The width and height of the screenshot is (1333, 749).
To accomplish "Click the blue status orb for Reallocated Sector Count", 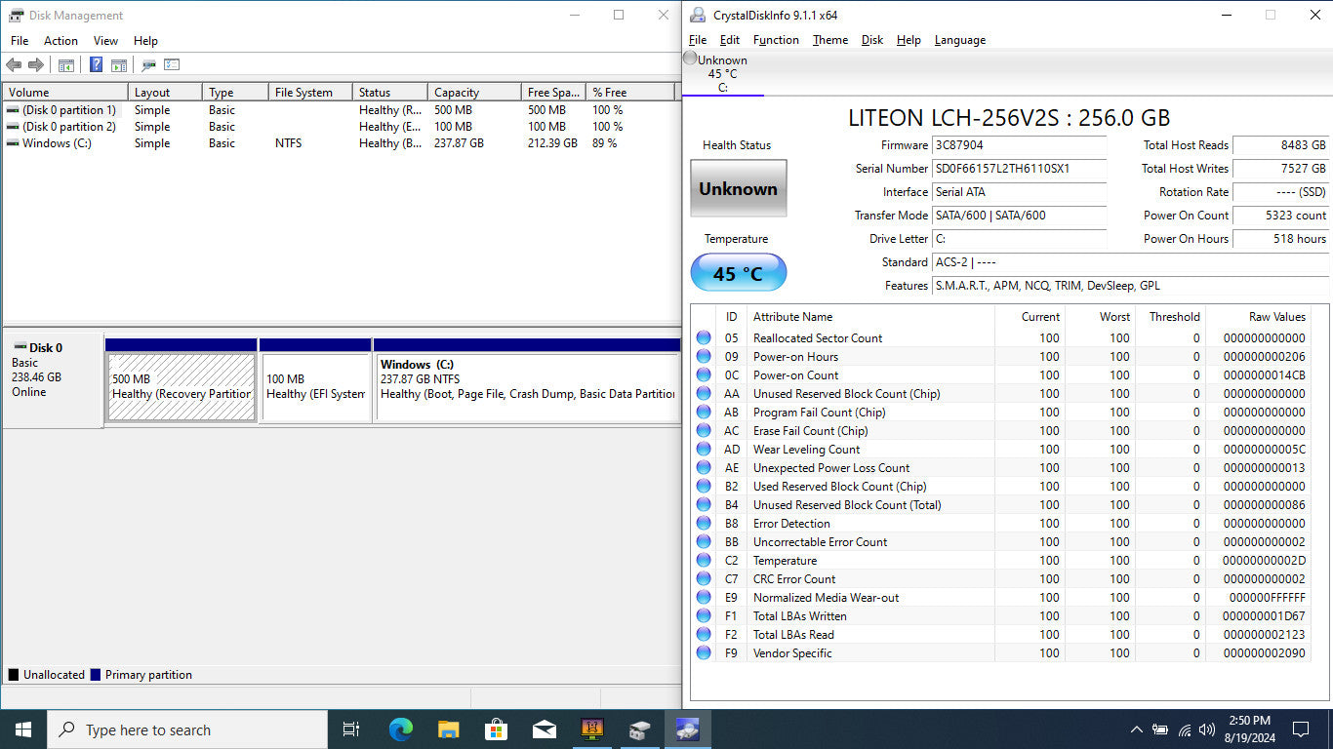I will 704,338.
